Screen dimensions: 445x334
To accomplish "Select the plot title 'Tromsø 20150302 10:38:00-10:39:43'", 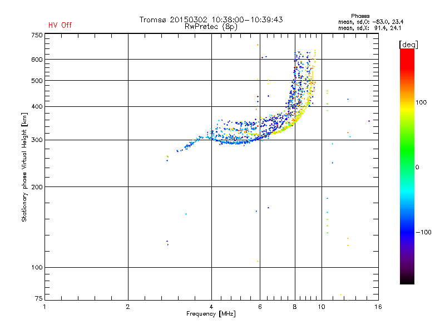I will [211, 19].
